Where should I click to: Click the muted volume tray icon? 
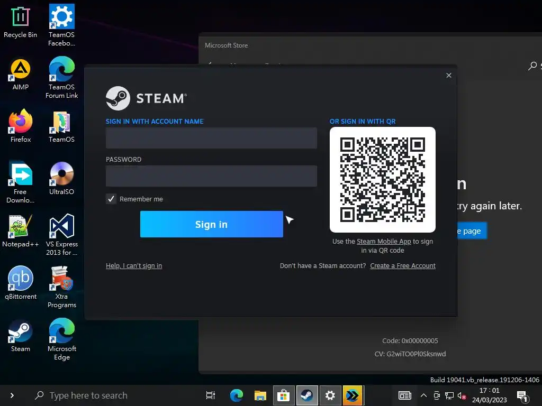[462, 395]
